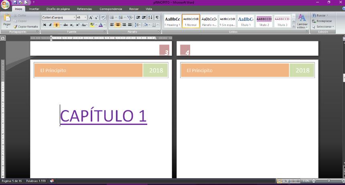Switch to the Referencias tab

pos(84,9)
